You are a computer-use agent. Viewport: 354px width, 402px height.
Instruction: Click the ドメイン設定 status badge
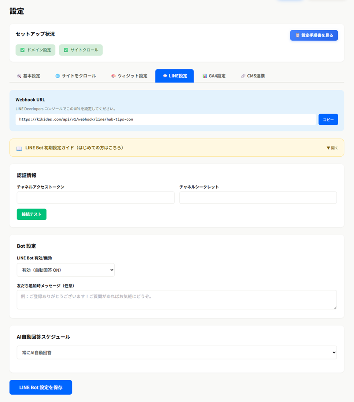[x=35, y=50]
